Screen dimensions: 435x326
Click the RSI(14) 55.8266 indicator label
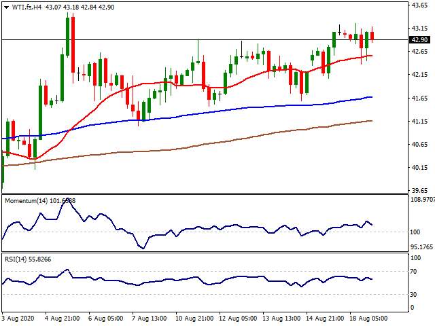(x=28, y=259)
